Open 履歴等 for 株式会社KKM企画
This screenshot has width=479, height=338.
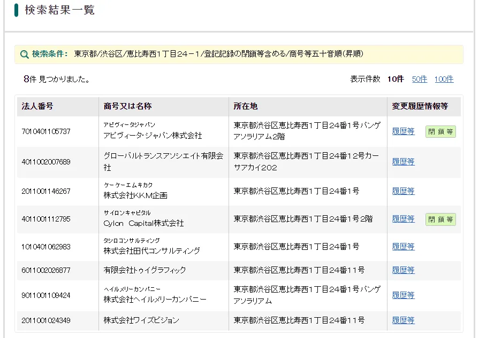point(403,191)
